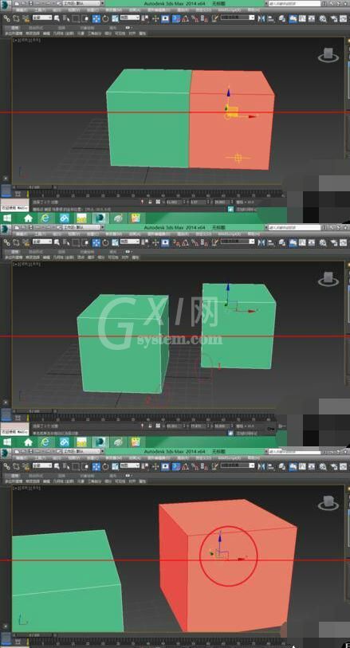Click the Align tool in bottom screenshot

[x=270, y=466]
